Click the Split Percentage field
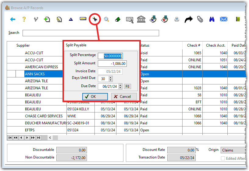 pos(110,56)
